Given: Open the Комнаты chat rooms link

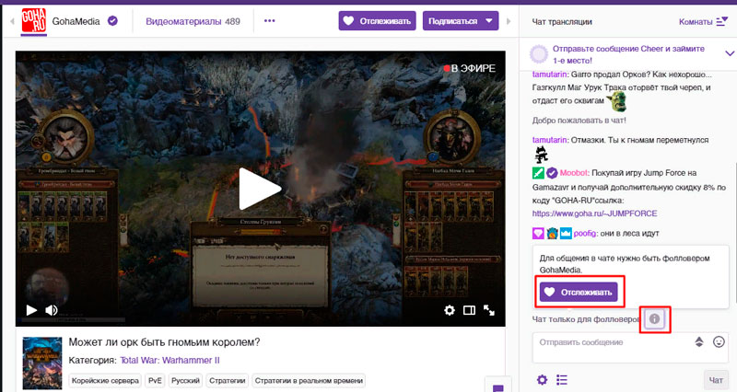Looking at the screenshot, I should (x=696, y=21).
